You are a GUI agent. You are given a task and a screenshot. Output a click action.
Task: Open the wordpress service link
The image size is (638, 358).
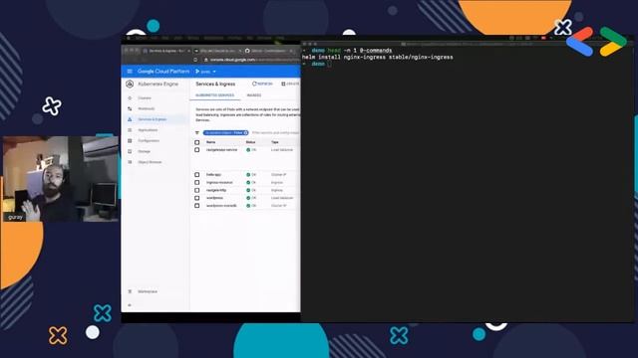[214, 198]
